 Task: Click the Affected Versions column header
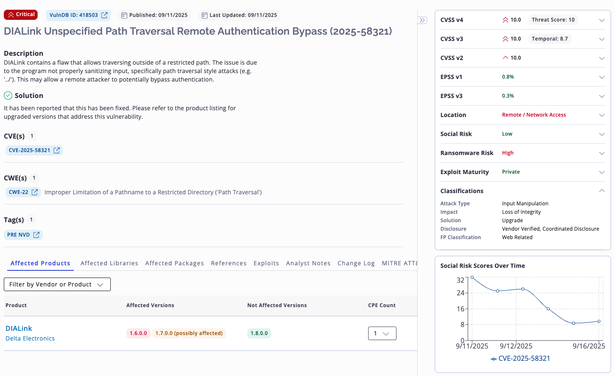pos(150,305)
